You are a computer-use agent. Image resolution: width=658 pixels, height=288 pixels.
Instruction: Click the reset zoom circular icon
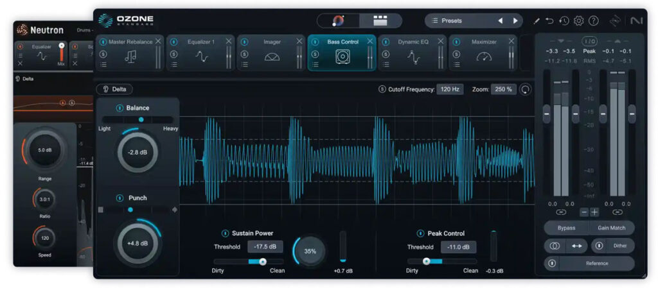pos(524,89)
